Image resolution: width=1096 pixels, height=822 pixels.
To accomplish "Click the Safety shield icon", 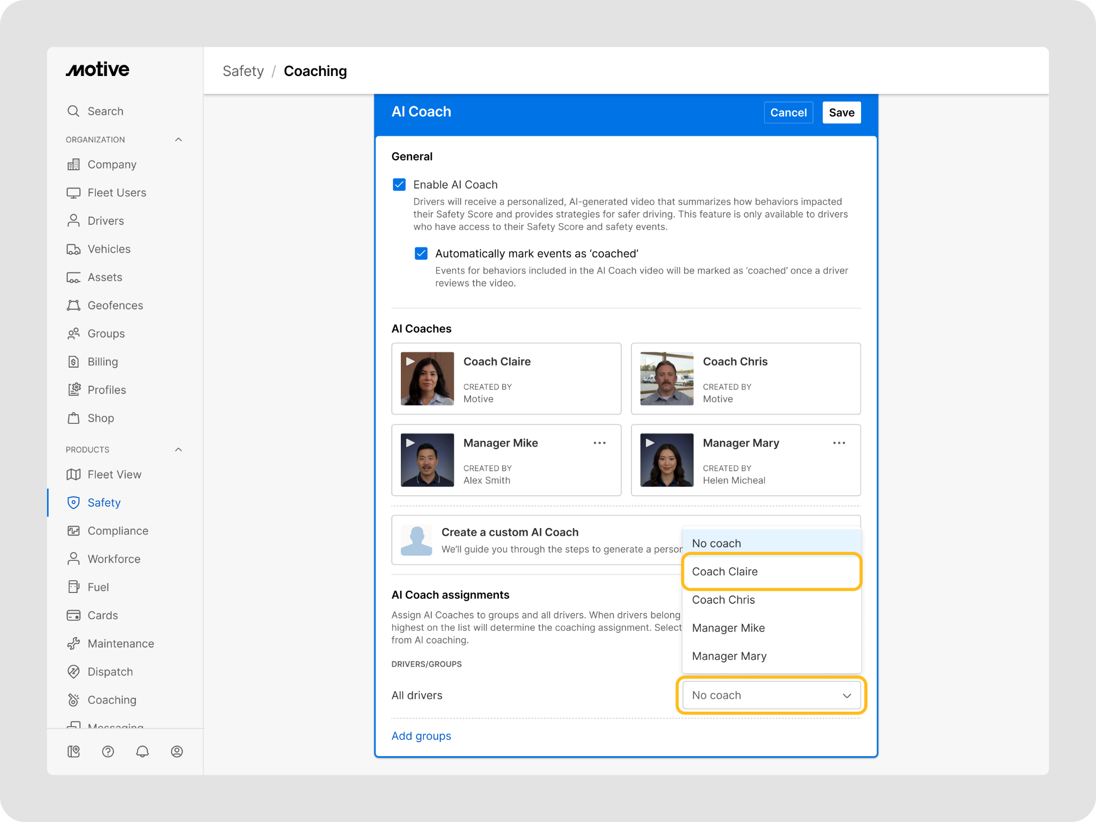I will tap(73, 503).
